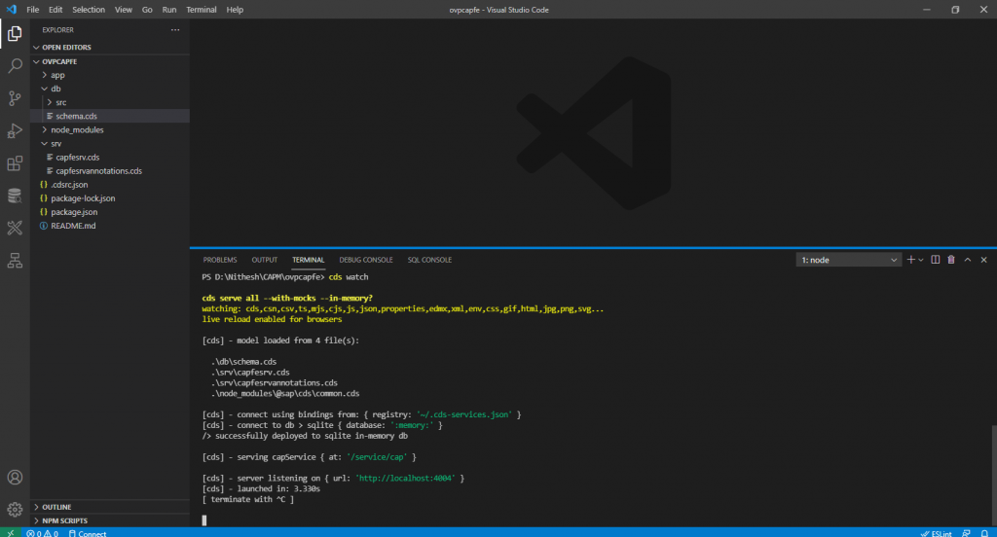The width and height of the screenshot is (997, 537).
Task: Create a new terminal with plus icon
Action: pos(910,260)
